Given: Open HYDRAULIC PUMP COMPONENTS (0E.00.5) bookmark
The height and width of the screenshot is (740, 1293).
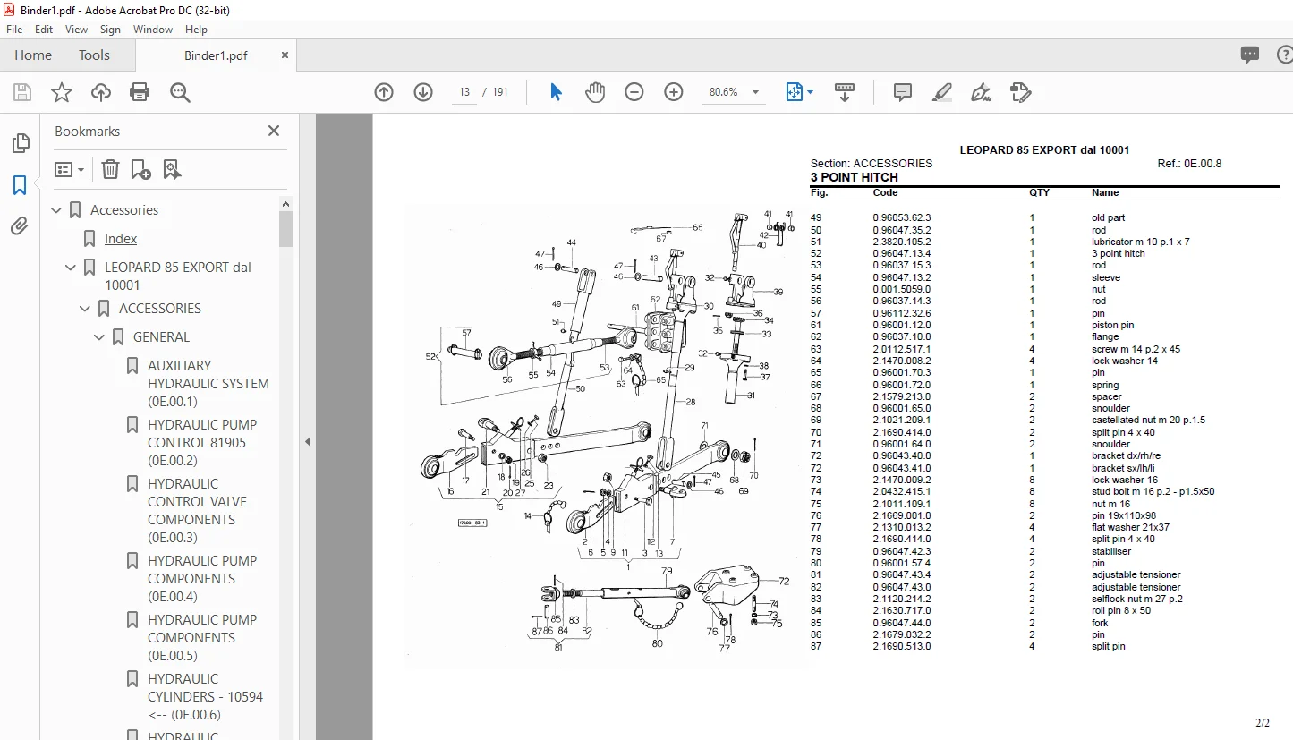Looking at the screenshot, I should 202,638.
